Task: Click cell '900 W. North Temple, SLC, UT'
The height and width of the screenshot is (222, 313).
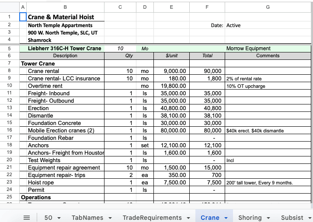Action: click(65, 32)
